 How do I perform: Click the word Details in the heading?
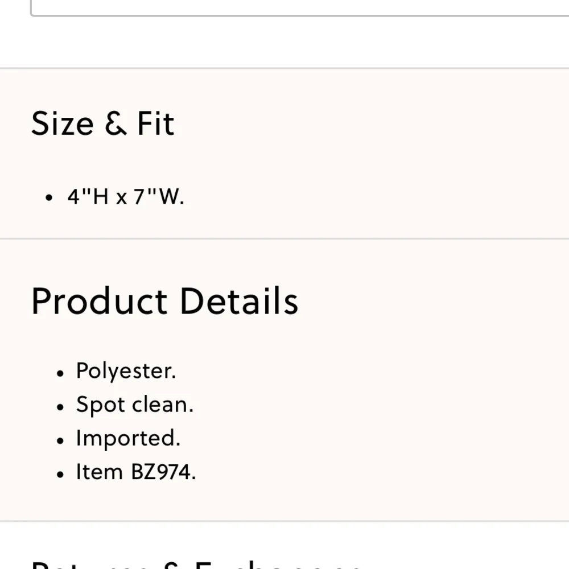(x=239, y=301)
